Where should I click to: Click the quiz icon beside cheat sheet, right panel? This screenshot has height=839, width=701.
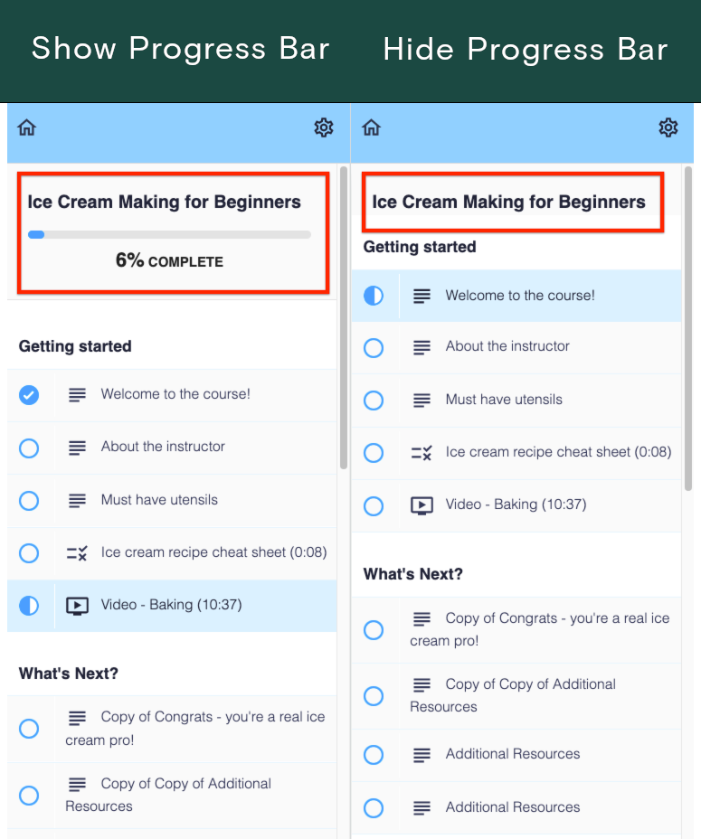(x=422, y=453)
